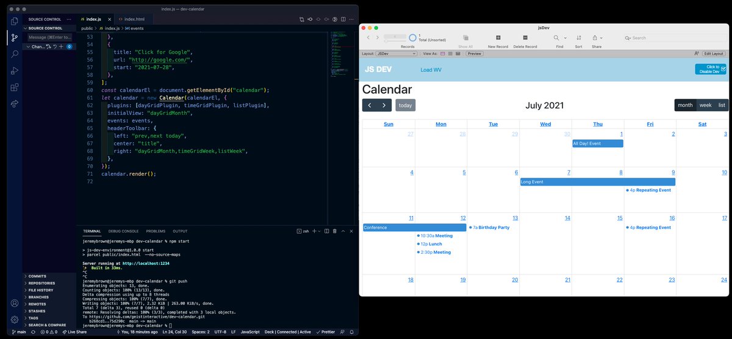Viewport: 732px width, 339px height.
Task: Open the Explorer view in VS Code activity bar
Action: click(x=14, y=21)
